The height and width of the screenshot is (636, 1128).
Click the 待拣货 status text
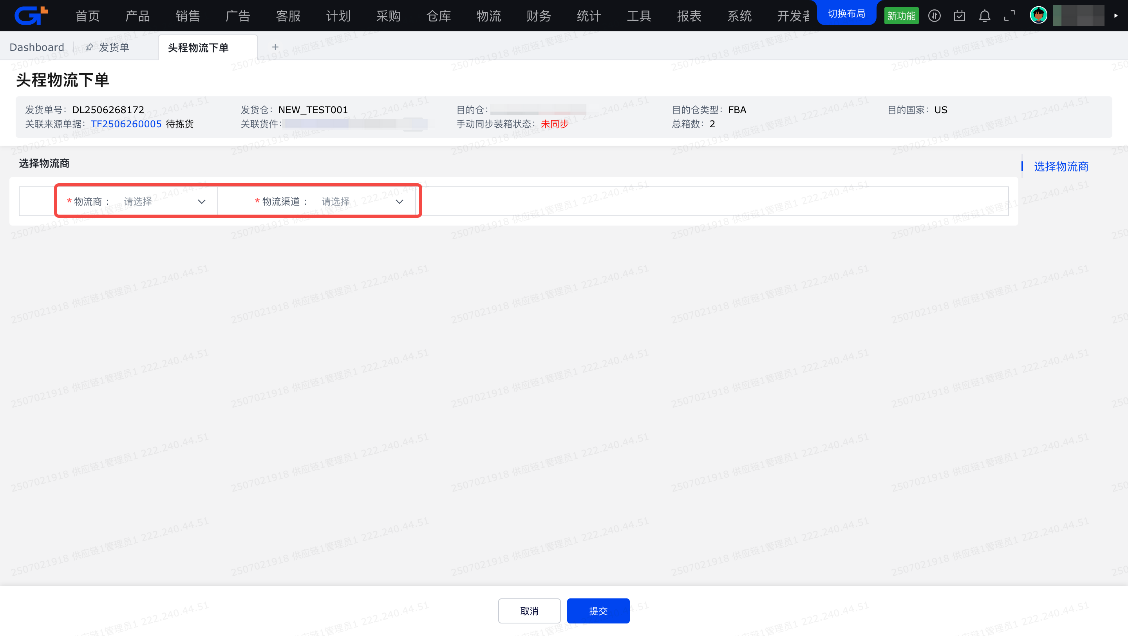click(179, 124)
